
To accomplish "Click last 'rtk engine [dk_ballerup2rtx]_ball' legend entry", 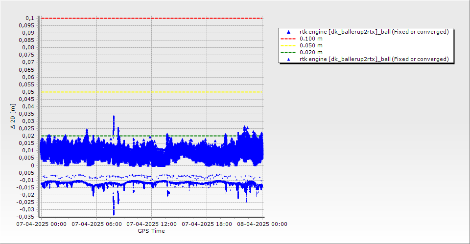I will (x=374, y=59).
